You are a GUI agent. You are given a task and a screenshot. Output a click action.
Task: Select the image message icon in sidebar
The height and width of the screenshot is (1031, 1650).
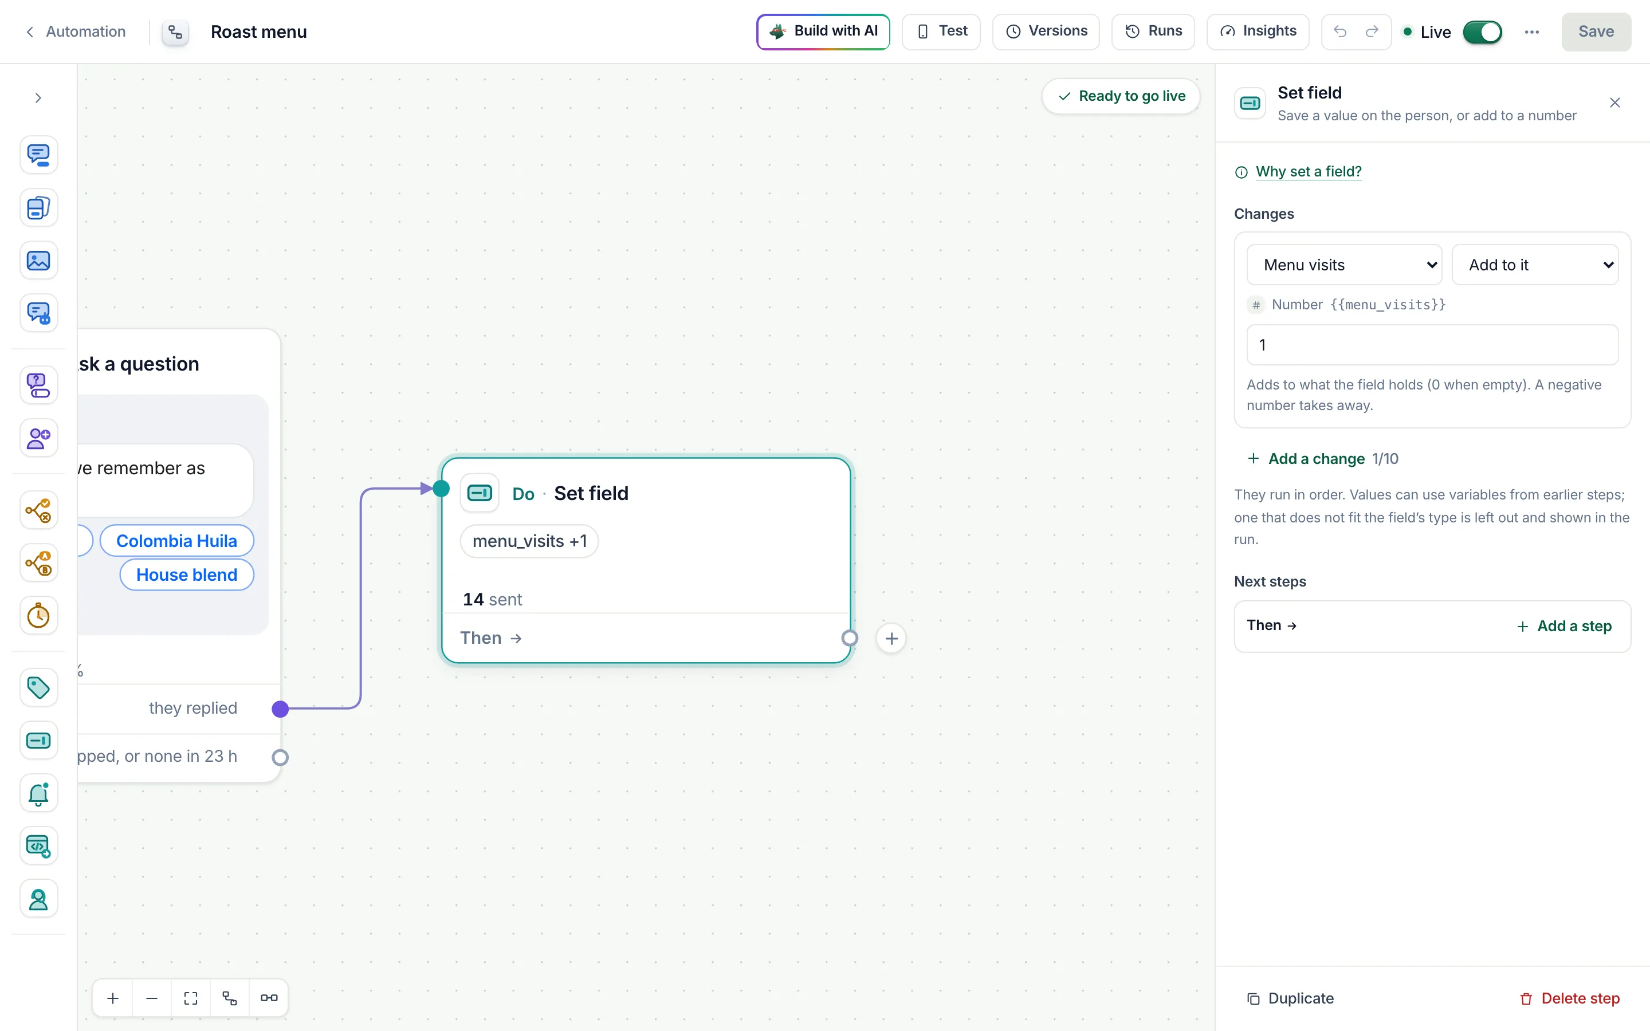pos(38,261)
